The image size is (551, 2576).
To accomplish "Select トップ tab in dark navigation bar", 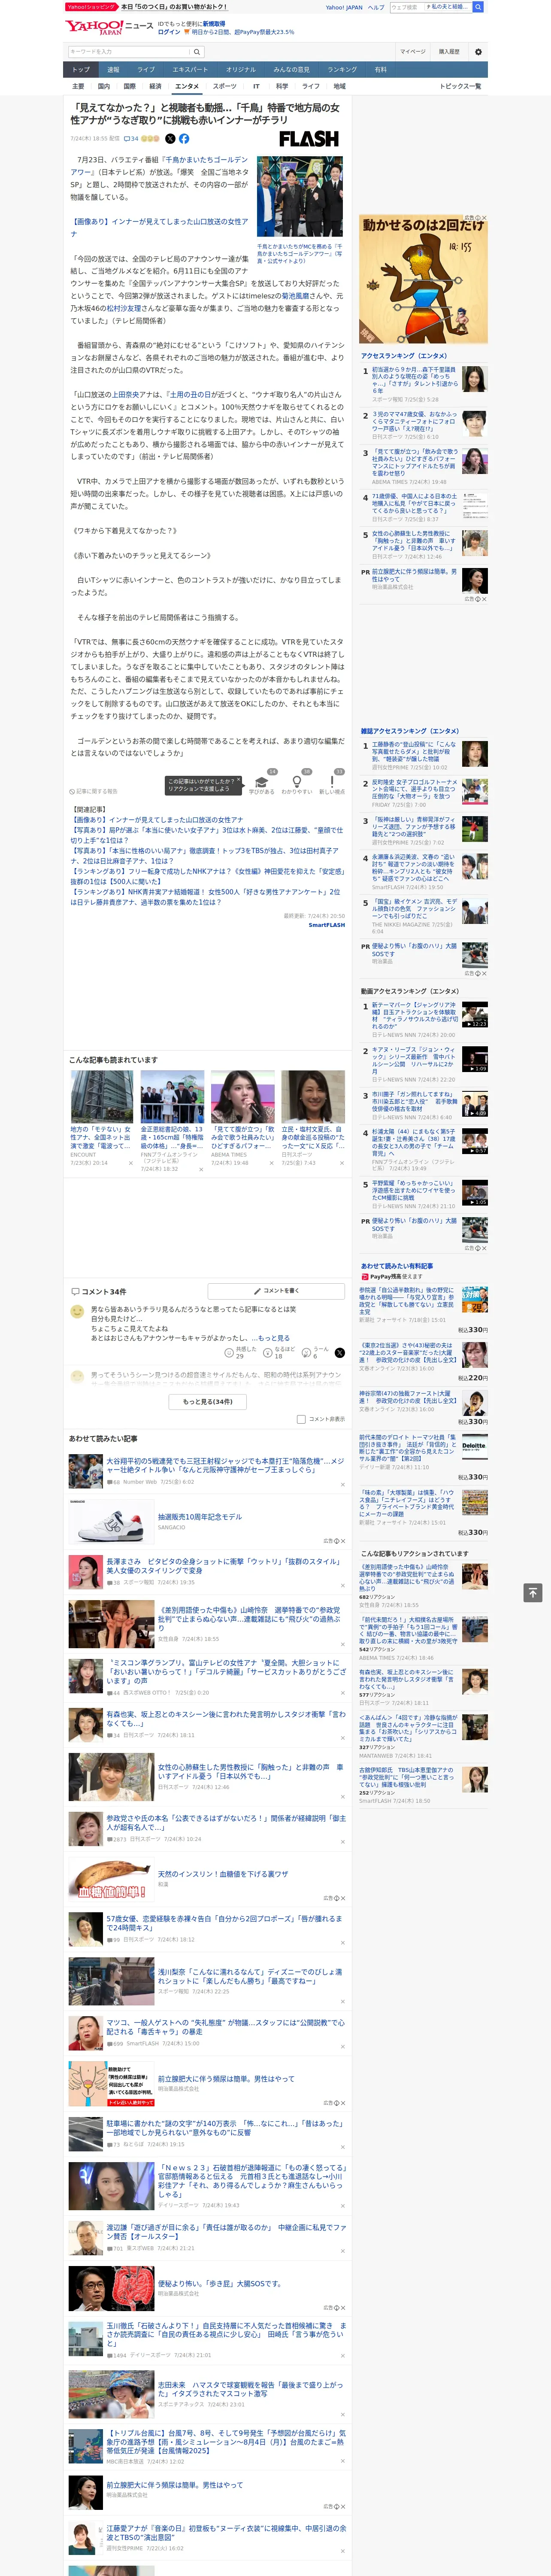I will 81,70.
